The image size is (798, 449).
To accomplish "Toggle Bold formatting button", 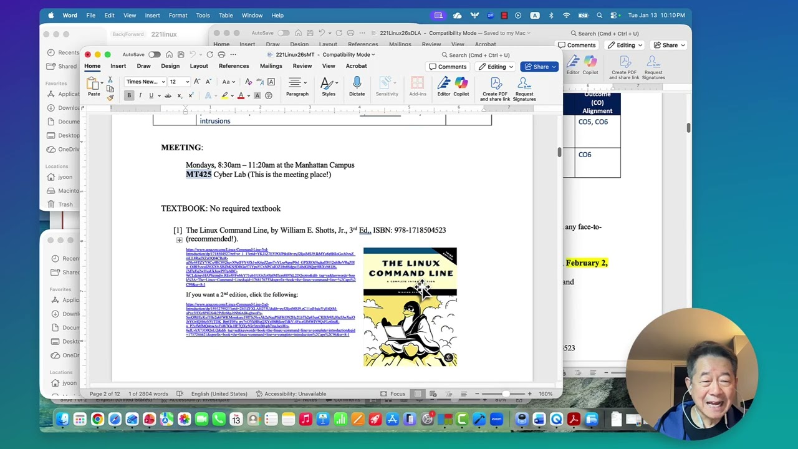I will point(129,95).
